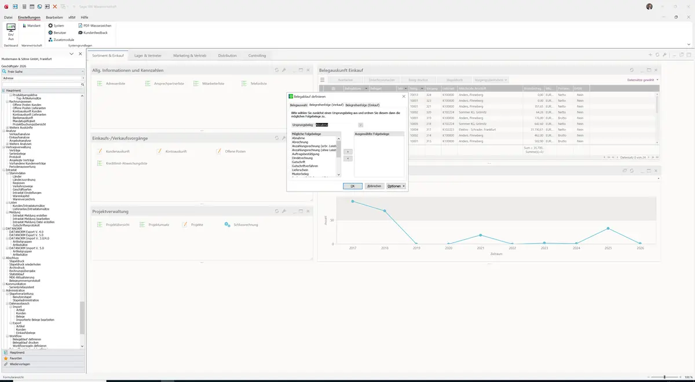Toggle the Dashboard Ein/Aus button
Screen dimensions: 695x382
[10, 31]
